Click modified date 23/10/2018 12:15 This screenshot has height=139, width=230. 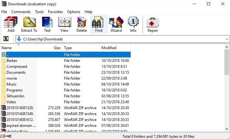click(115, 72)
